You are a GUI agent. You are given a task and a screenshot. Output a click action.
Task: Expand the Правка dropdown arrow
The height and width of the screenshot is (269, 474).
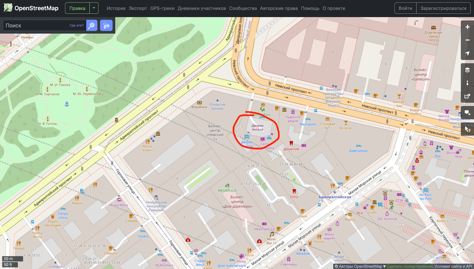pyautogui.click(x=94, y=8)
